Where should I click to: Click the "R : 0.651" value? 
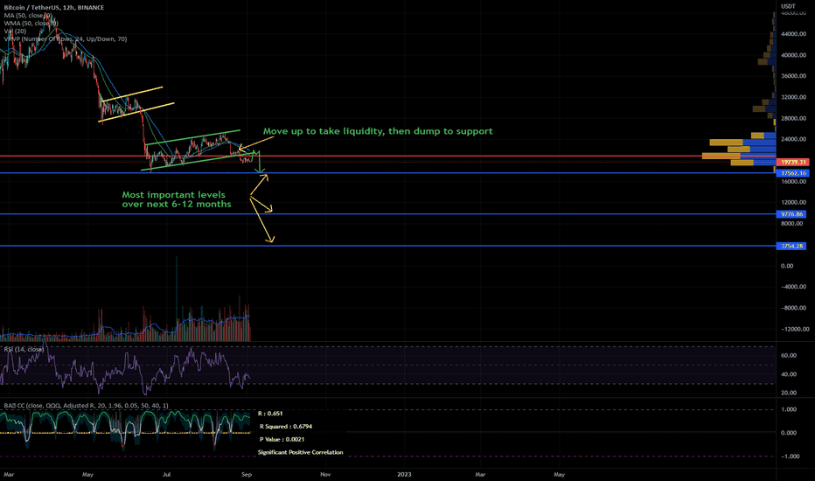(x=270, y=414)
